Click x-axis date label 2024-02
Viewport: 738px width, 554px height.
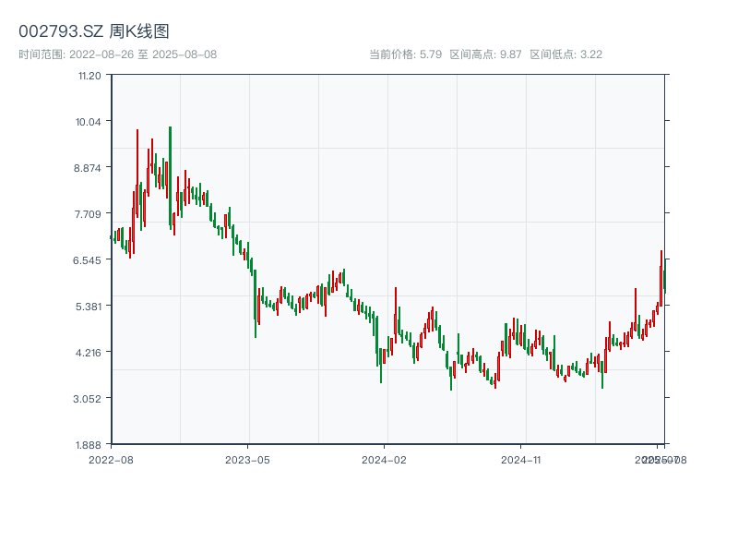click(x=384, y=460)
